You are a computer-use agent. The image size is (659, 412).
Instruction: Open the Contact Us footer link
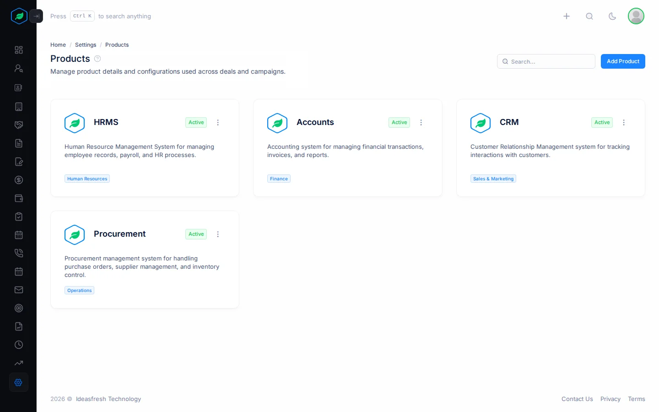coord(577,399)
